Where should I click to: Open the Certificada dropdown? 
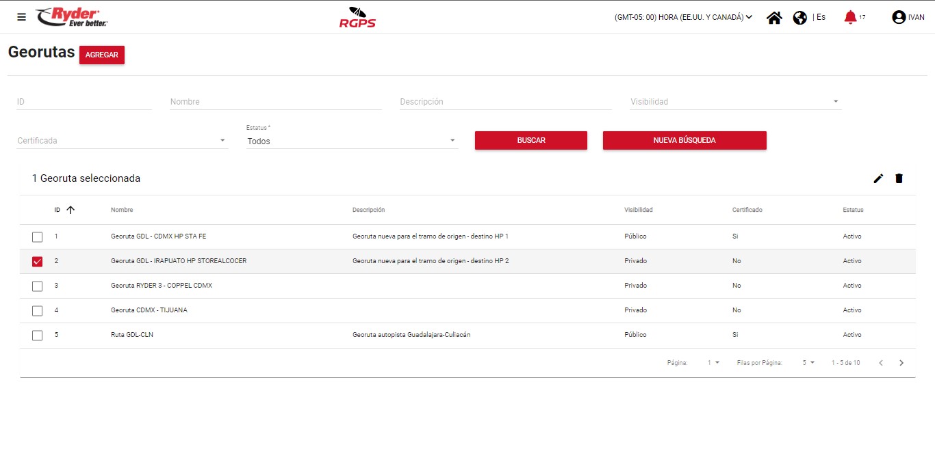click(x=122, y=141)
